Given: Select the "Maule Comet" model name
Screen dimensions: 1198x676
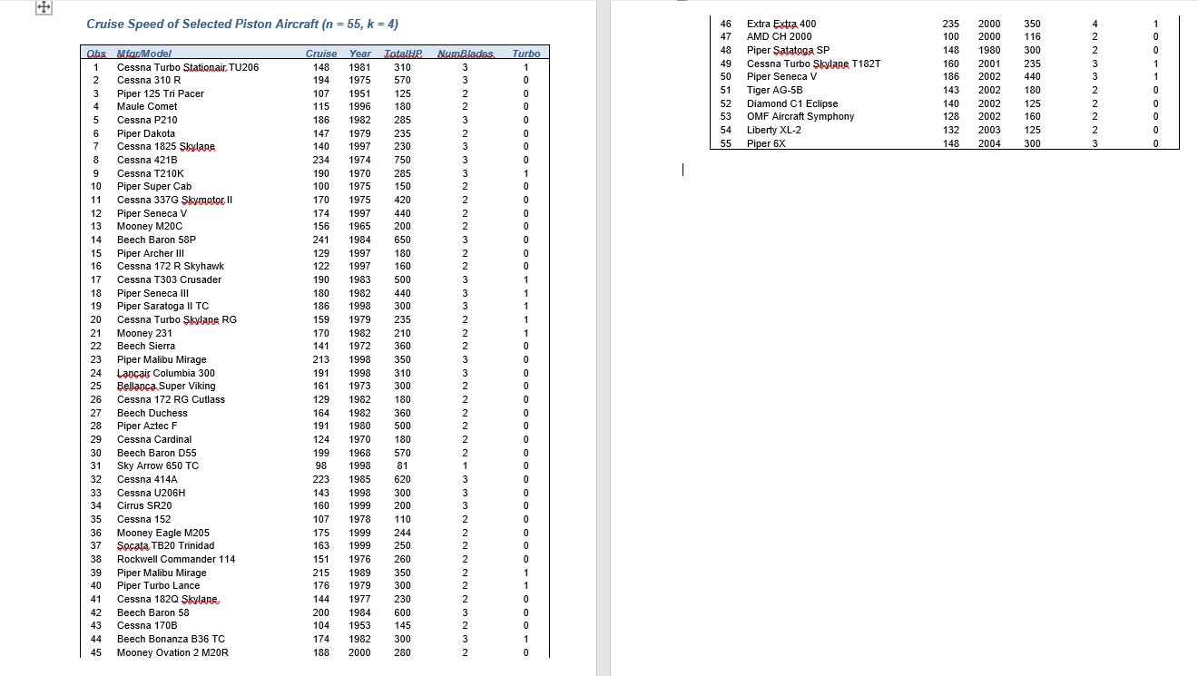Looking at the screenshot, I should point(147,107).
